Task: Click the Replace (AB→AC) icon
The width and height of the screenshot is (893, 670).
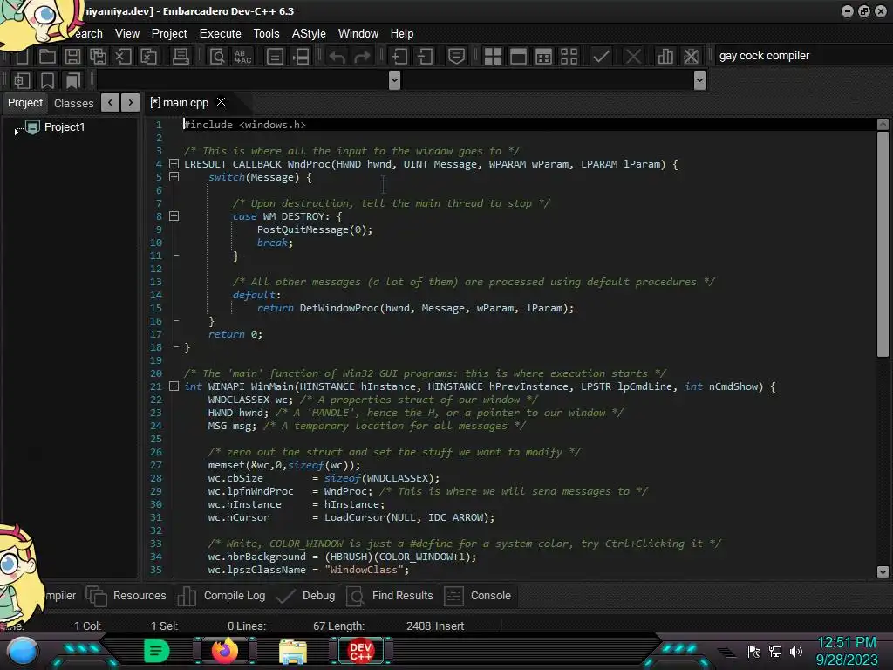Action: point(242,56)
